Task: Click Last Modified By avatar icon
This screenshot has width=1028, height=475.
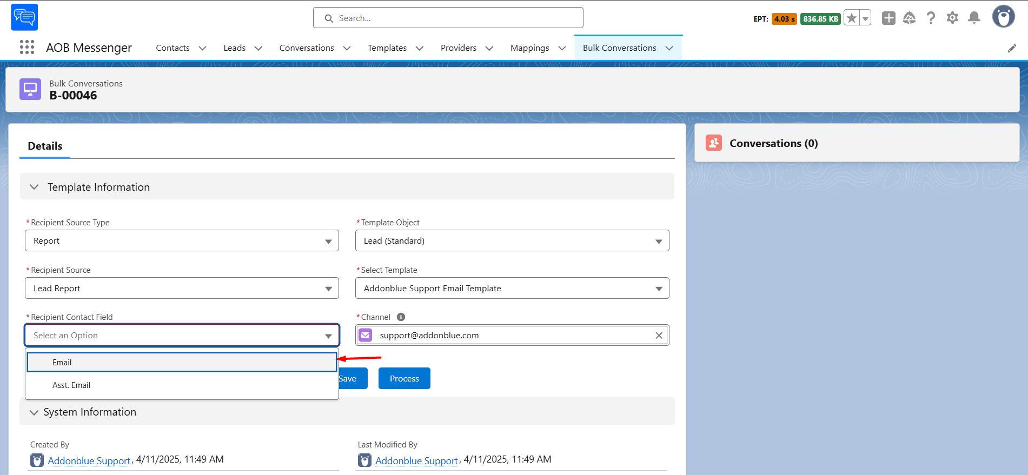Action: pos(364,460)
